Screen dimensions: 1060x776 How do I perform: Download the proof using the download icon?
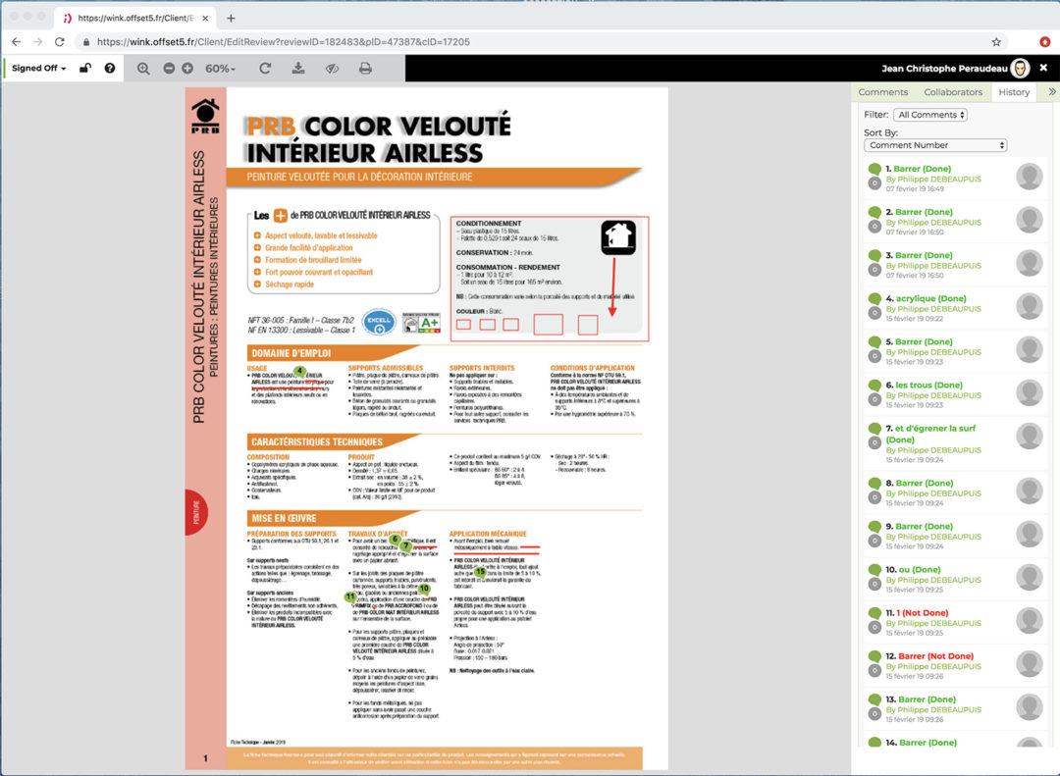[298, 69]
